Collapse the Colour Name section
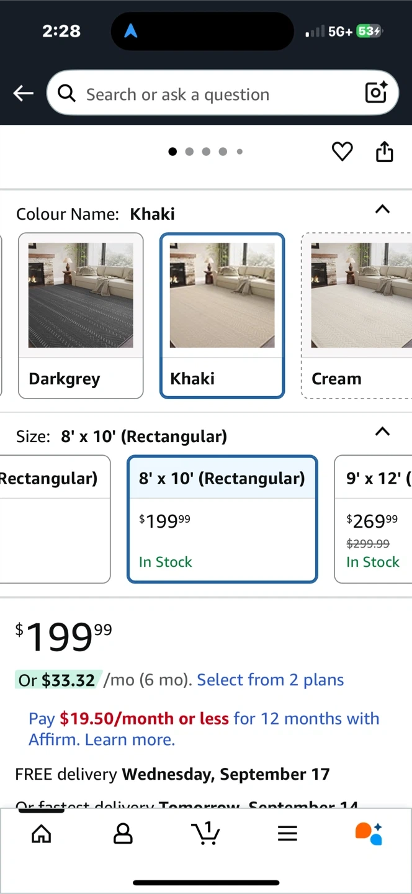 [x=383, y=209]
